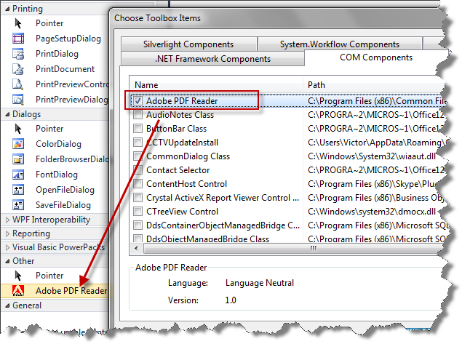462x344 pixels.
Task: Uncheck the Adobe PDF Reader checkbox
Action: 138,100
